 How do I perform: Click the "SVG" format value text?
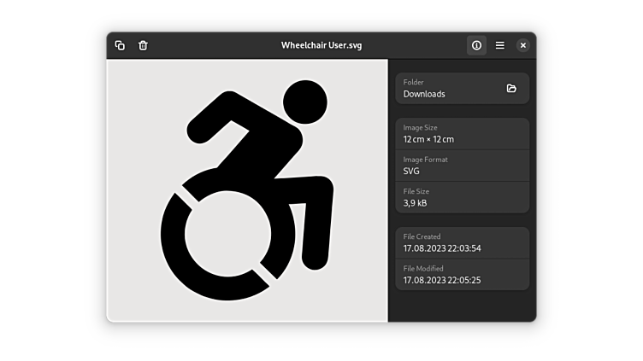click(411, 171)
